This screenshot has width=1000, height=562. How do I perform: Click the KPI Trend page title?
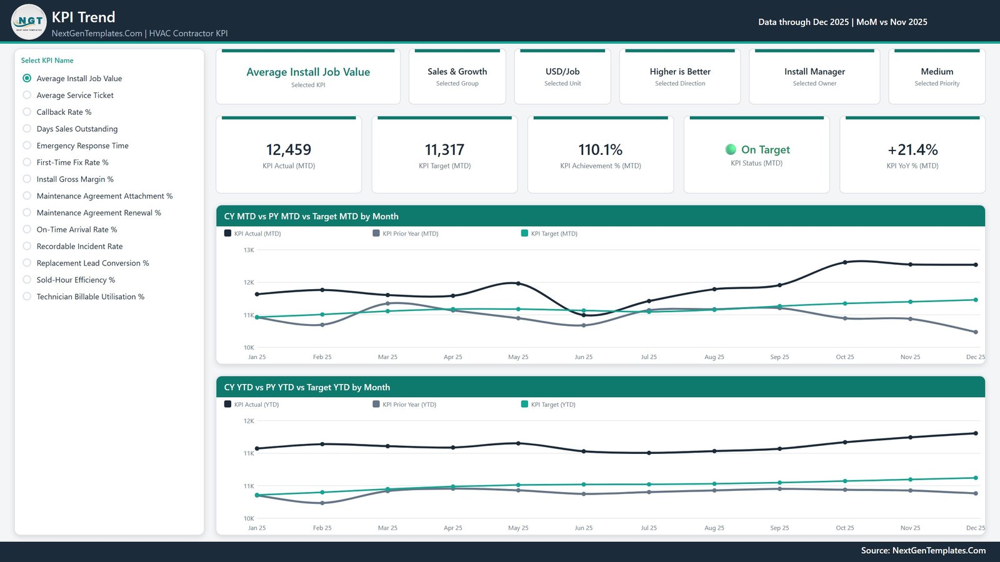[x=83, y=17]
